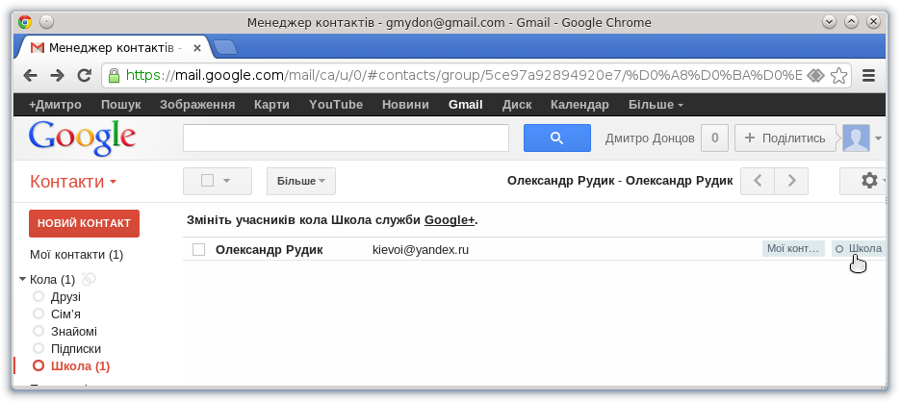The height and width of the screenshot is (402, 901).
Task: Click the extension icon beside bookmark star
Action: pos(815,75)
